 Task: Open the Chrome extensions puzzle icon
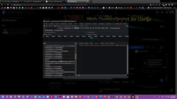[166, 5]
